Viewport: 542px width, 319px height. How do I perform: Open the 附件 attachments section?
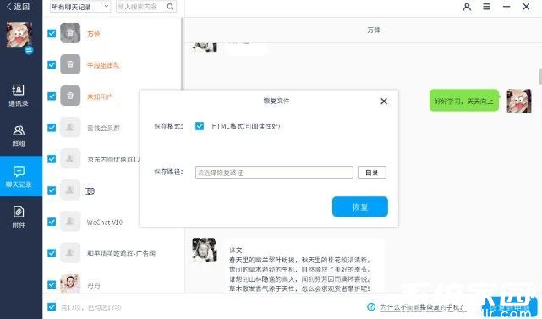19,217
